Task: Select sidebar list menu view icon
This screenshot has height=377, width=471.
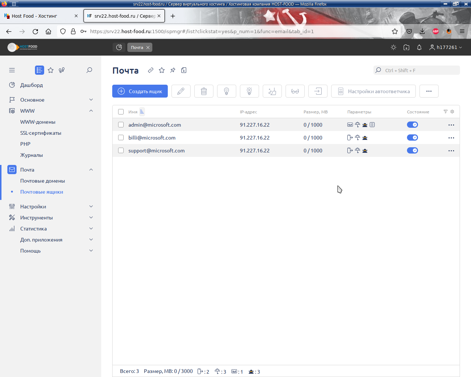Action: point(39,70)
